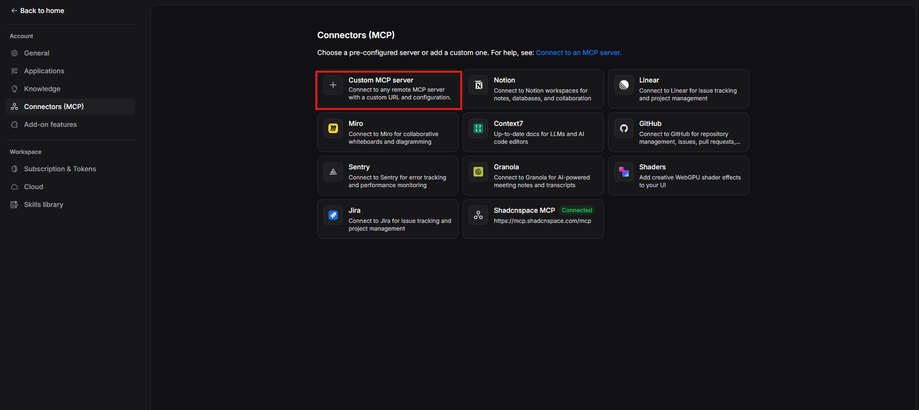
Task: Select the Notion connector card
Action: 533,89
